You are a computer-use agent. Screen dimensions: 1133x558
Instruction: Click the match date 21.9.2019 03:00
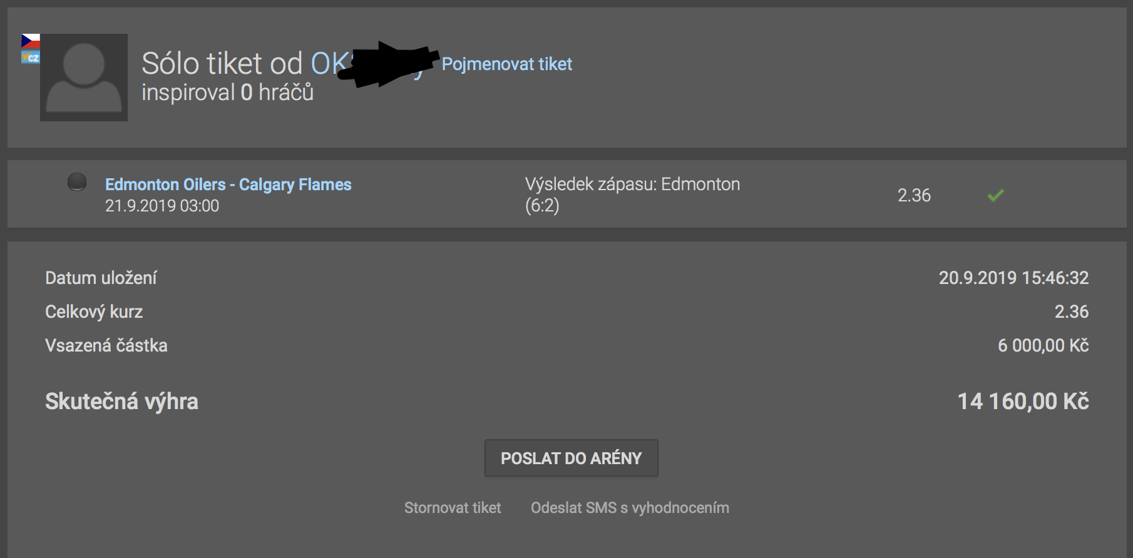coord(162,206)
